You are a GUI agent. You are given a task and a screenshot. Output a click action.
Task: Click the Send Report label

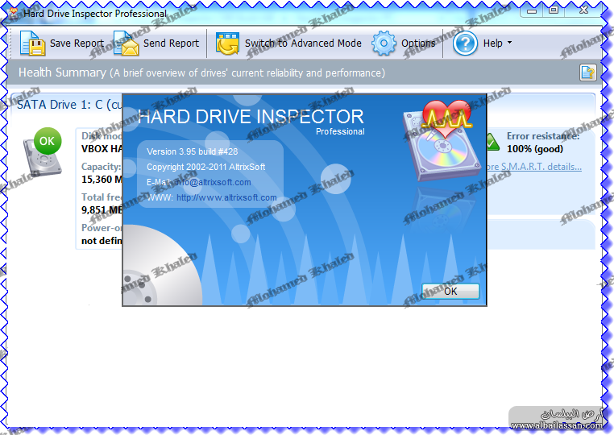[171, 43]
